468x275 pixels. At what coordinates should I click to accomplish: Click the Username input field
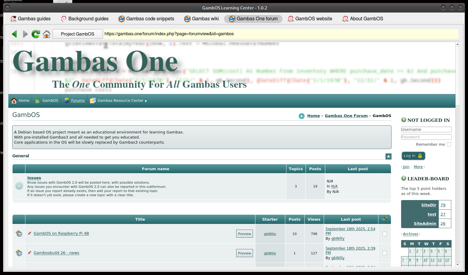[x=426, y=130]
